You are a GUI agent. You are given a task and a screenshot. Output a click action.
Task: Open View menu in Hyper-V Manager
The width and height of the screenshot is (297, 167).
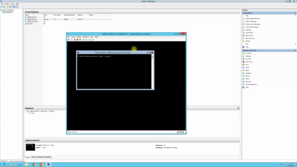click(13, 4)
